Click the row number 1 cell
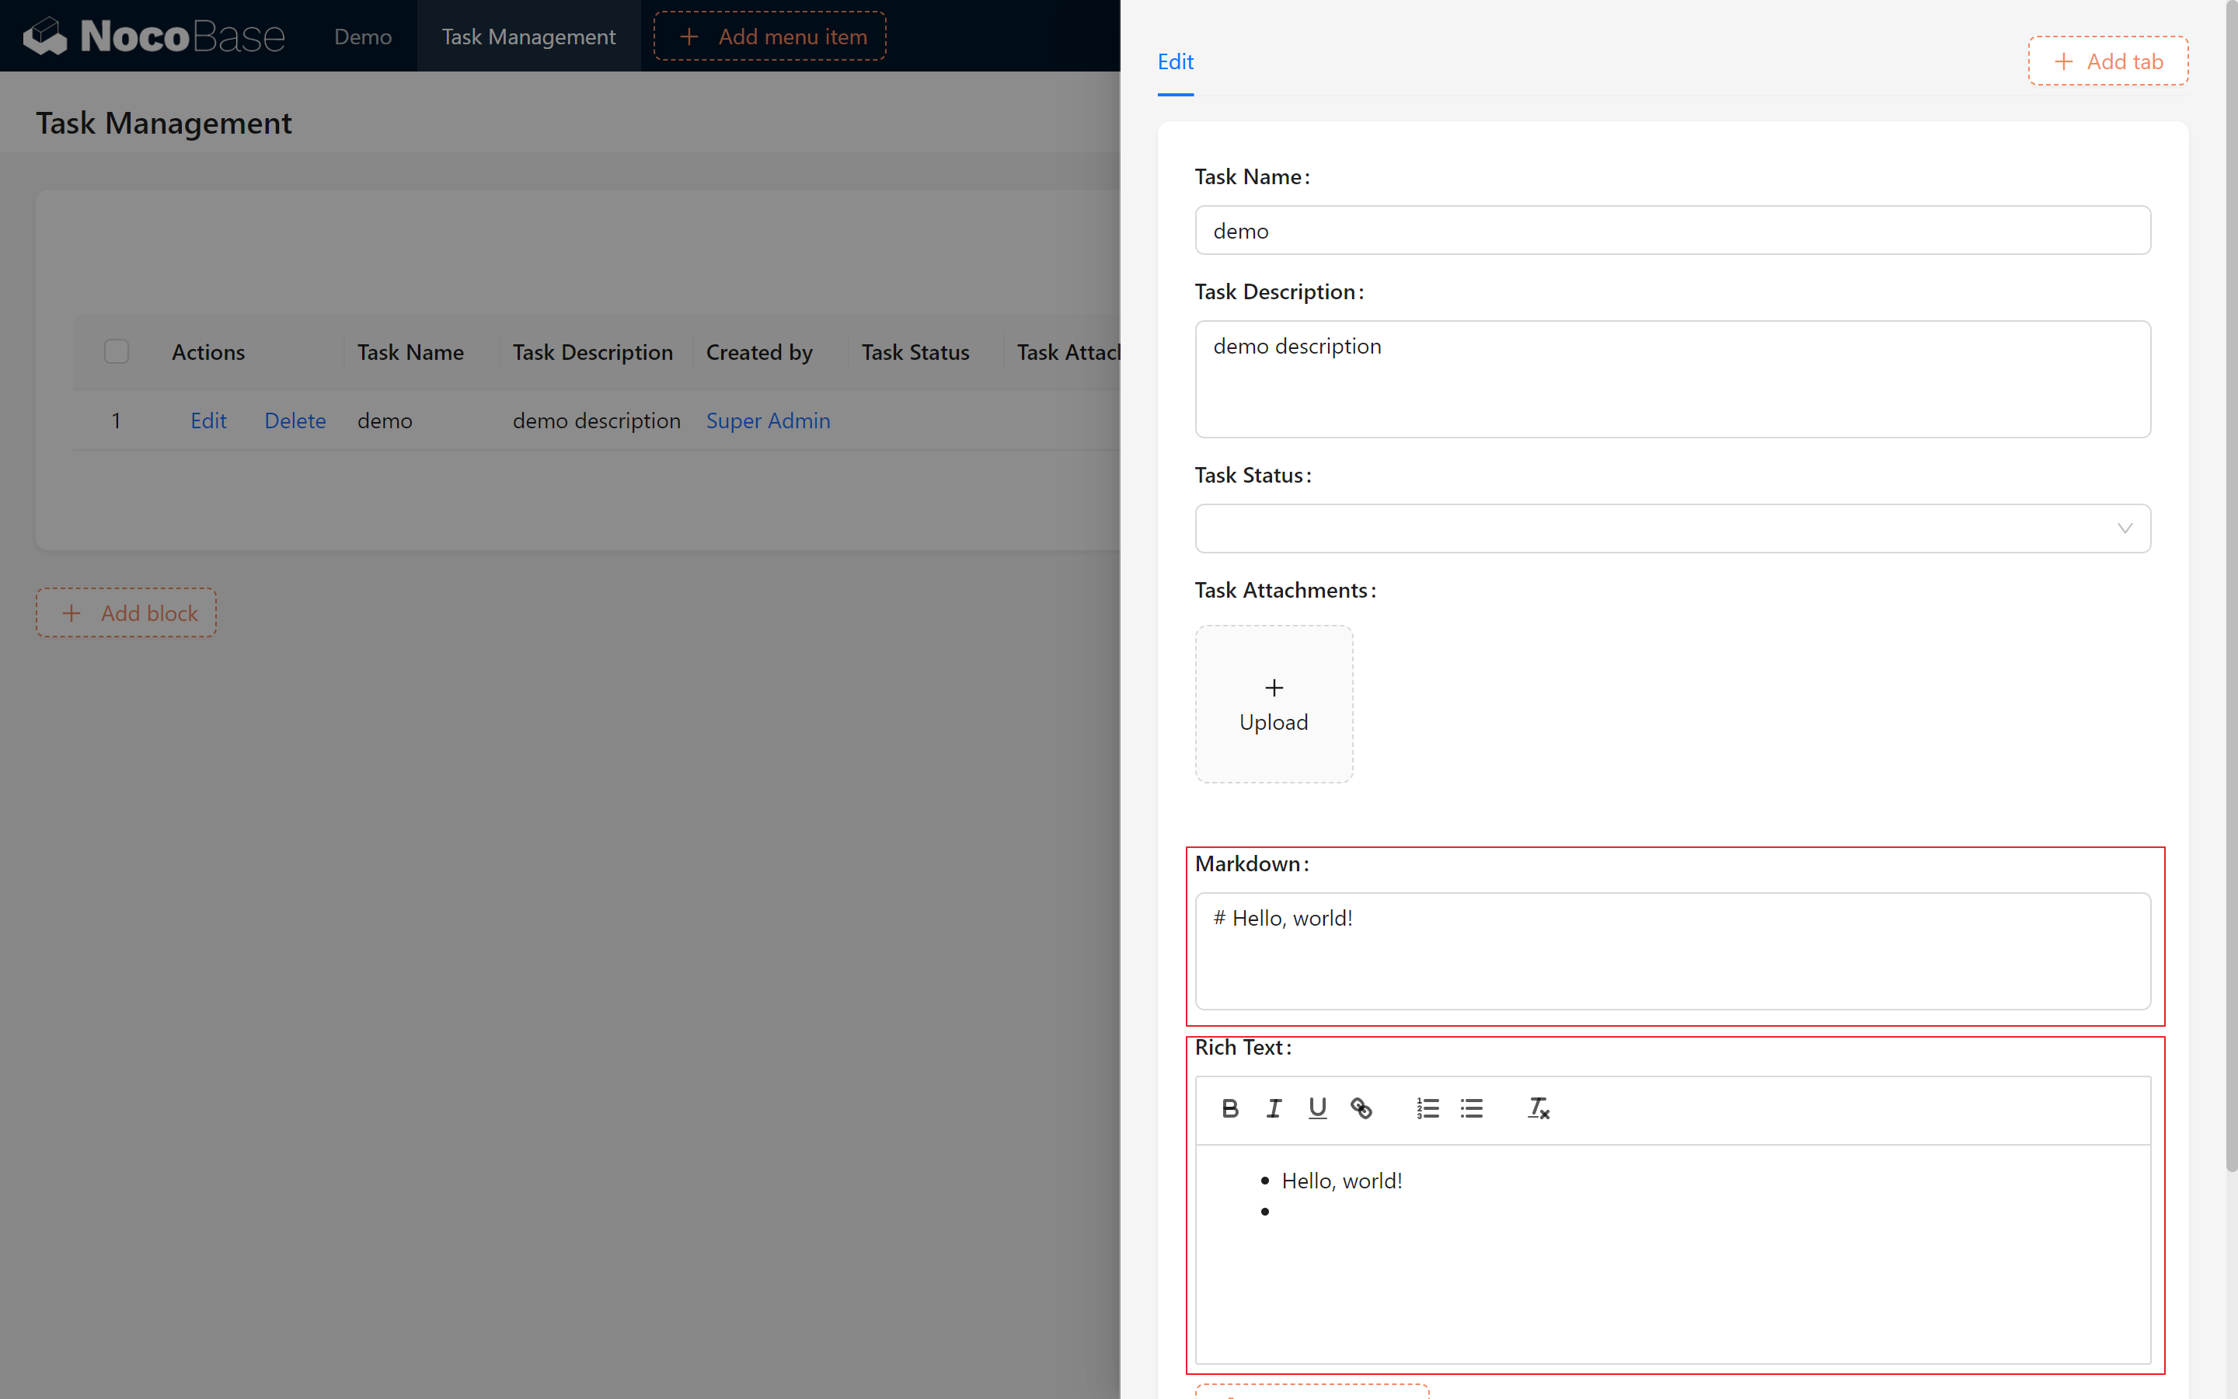This screenshot has width=2238, height=1399. pyautogui.click(x=117, y=420)
